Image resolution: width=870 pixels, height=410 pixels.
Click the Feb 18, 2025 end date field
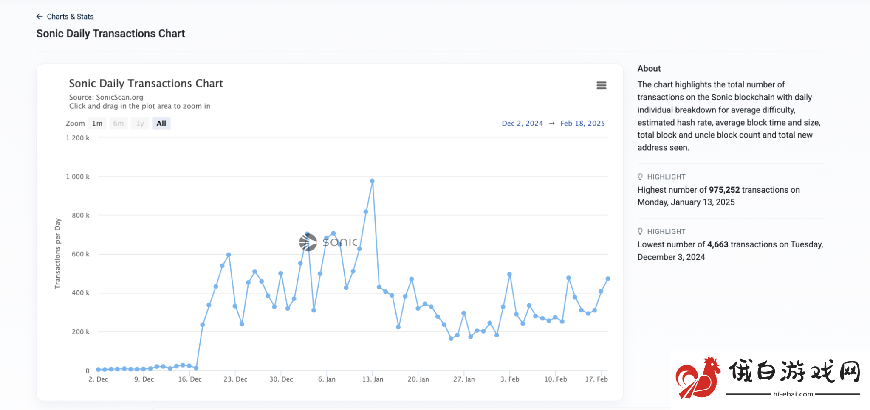tap(582, 124)
